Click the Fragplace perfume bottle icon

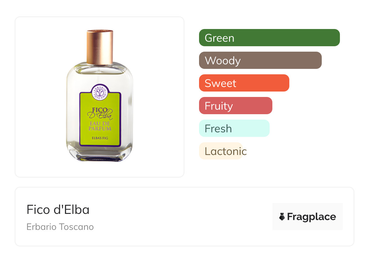[x=282, y=217]
